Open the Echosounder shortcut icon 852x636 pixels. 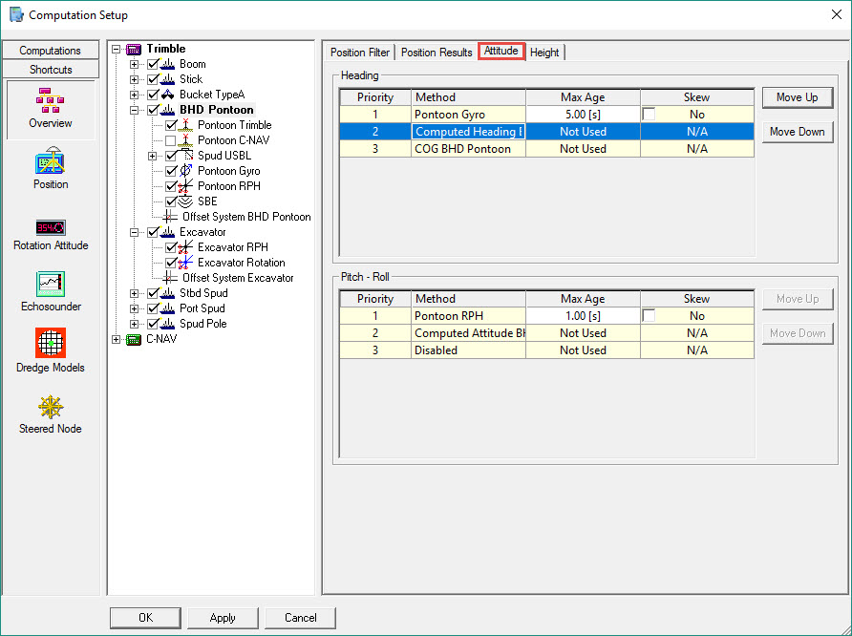[51, 291]
